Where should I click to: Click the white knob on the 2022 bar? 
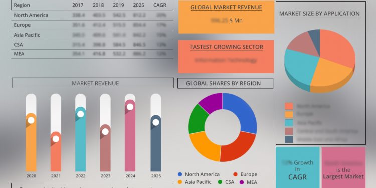tap(81, 114)
